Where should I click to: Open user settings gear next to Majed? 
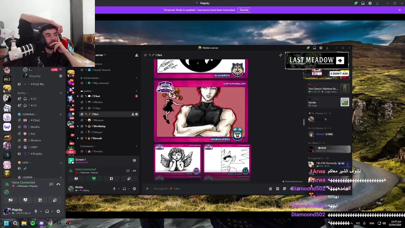tap(58, 211)
